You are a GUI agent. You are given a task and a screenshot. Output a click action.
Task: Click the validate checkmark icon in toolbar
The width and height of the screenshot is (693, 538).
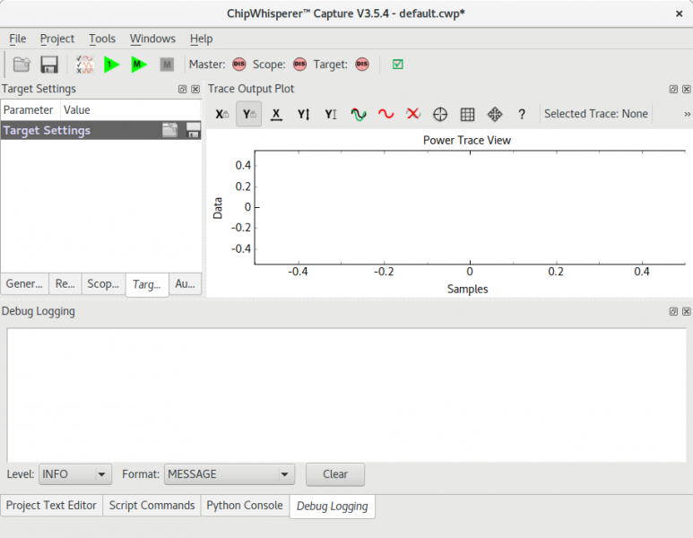(x=397, y=65)
